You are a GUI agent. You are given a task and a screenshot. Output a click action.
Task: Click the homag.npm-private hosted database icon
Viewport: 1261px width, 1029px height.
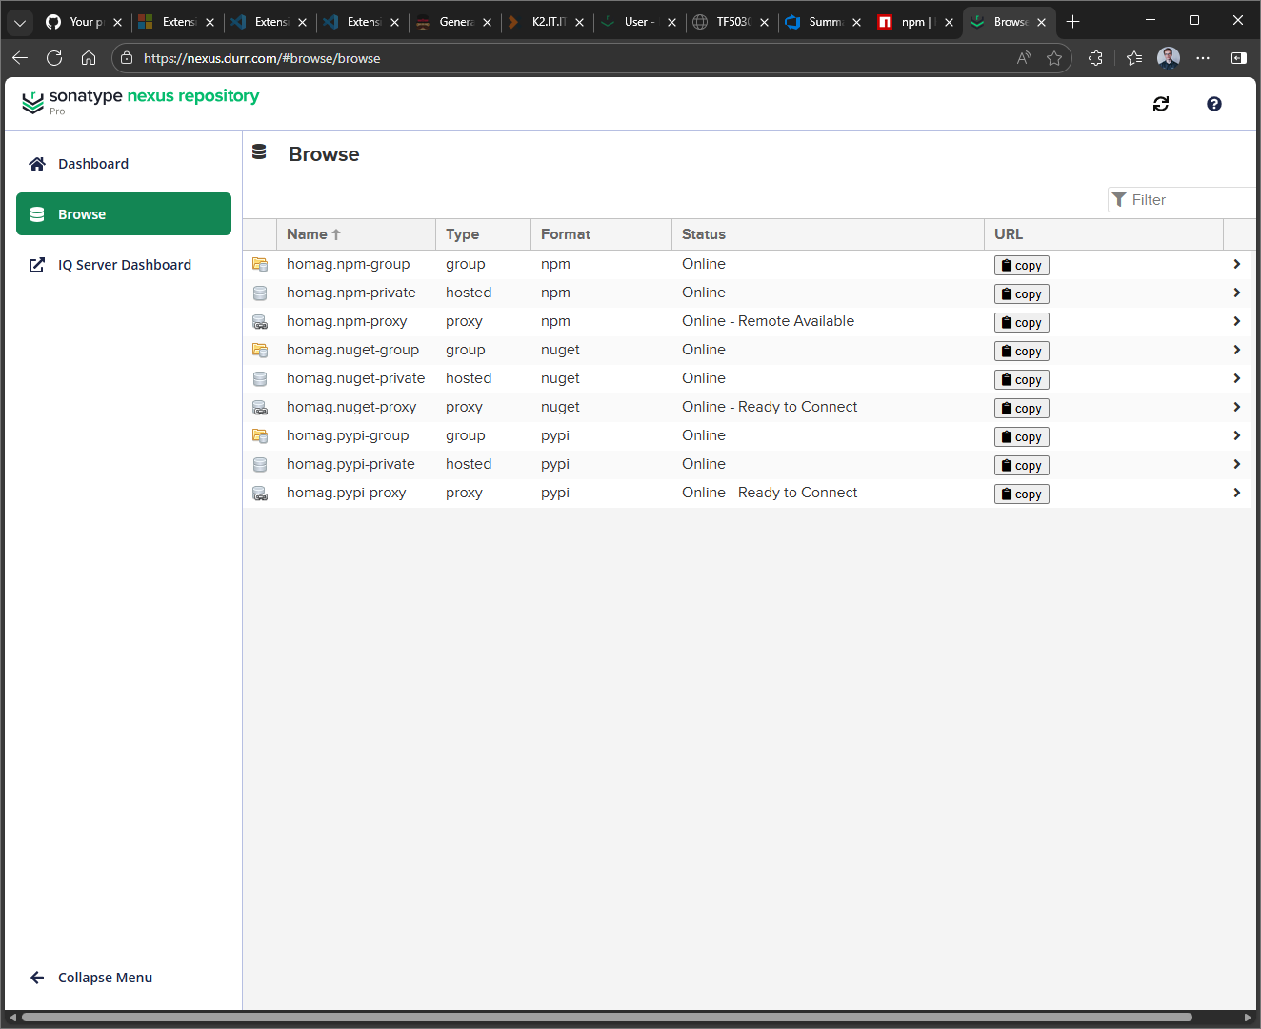(x=260, y=293)
